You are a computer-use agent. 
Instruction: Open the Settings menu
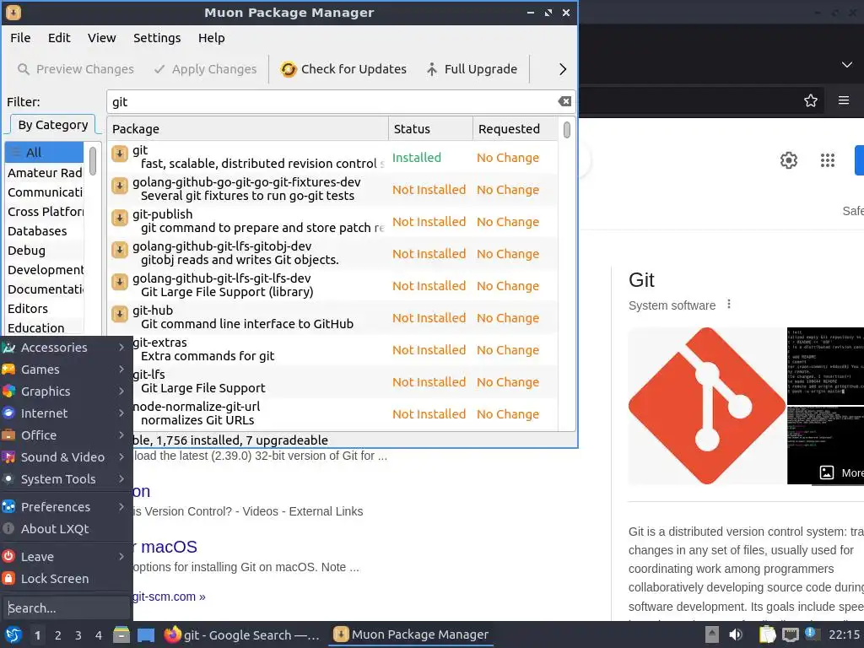point(156,38)
